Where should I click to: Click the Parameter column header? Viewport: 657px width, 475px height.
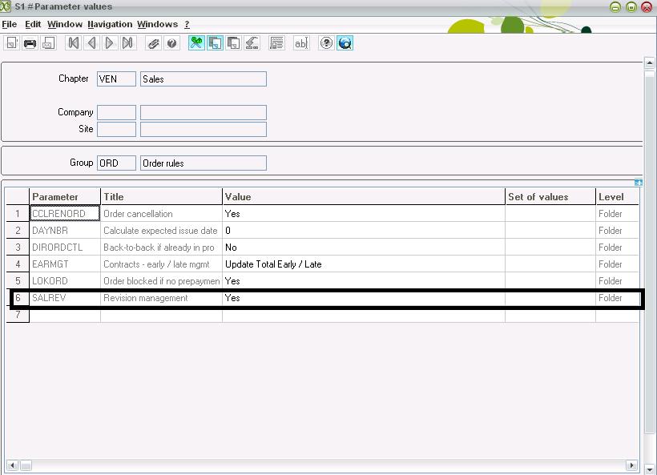coord(65,197)
